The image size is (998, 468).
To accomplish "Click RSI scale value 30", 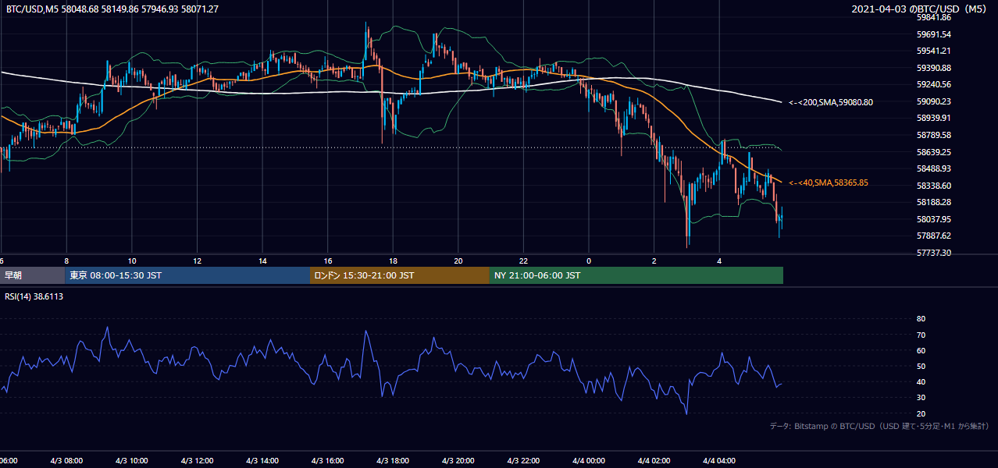I will click(921, 398).
